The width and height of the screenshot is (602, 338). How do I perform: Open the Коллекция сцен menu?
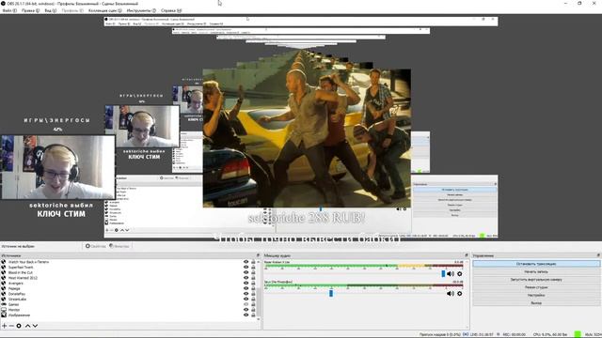[x=104, y=10]
